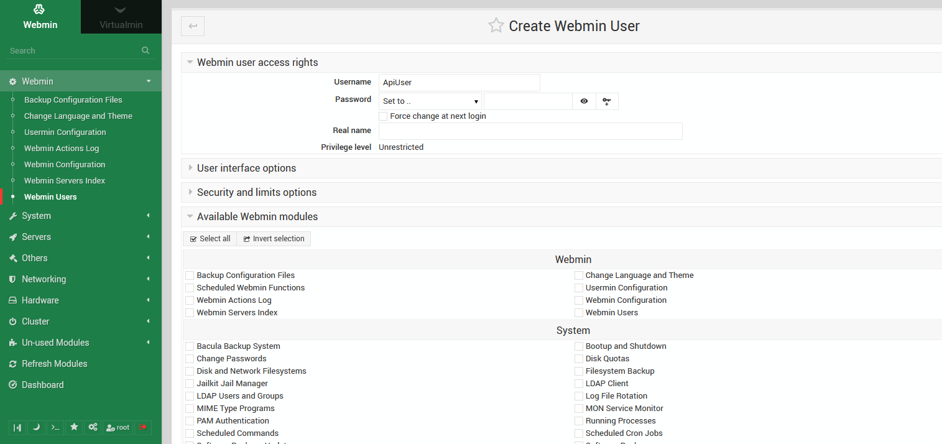Expand the Cluster sidebar menu
This screenshot has width=942, height=444.
coord(81,321)
